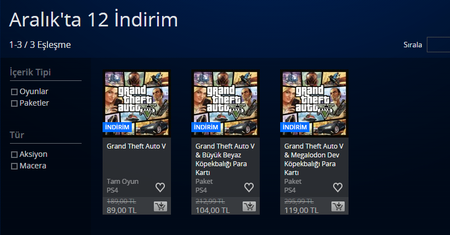Click second GTA V bundle cover image

click(226, 103)
